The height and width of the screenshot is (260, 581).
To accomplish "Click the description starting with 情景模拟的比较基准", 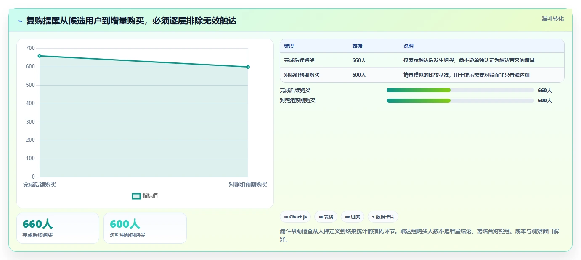I will point(466,75).
